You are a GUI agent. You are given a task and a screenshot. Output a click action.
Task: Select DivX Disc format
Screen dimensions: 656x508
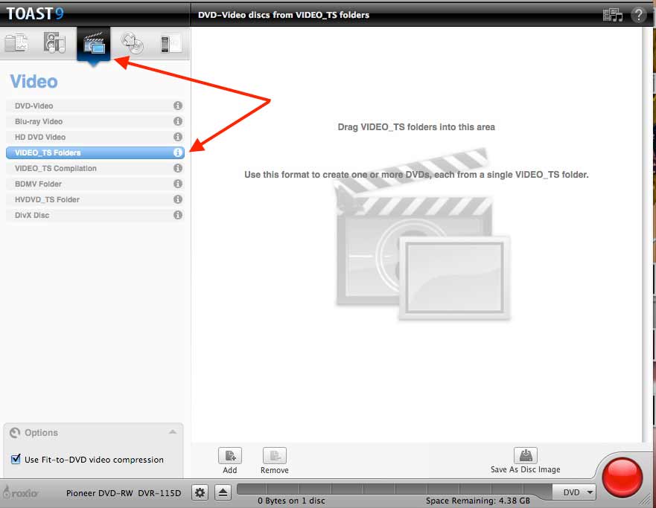(95, 215)
